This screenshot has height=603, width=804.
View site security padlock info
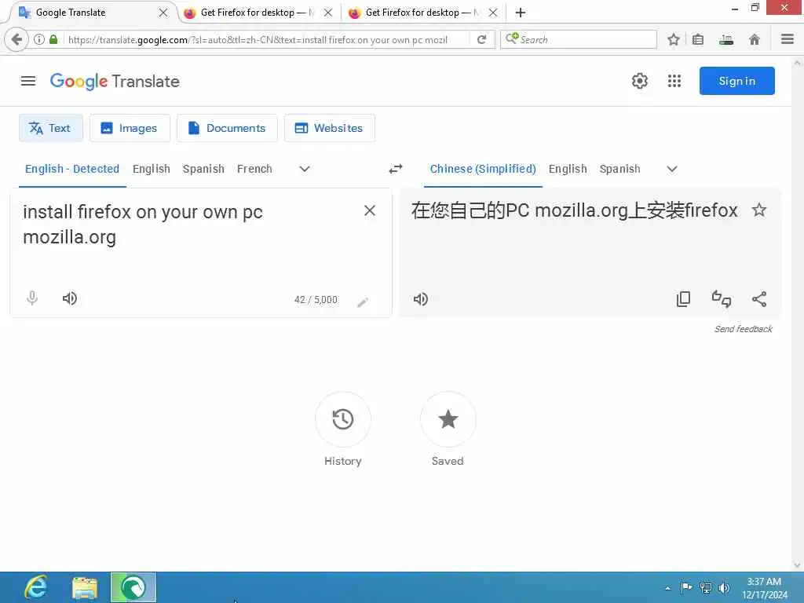point(53,39)
